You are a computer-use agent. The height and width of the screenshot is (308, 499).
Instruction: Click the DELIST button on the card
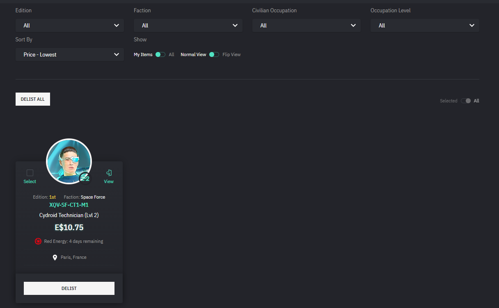tap(69, 288)
